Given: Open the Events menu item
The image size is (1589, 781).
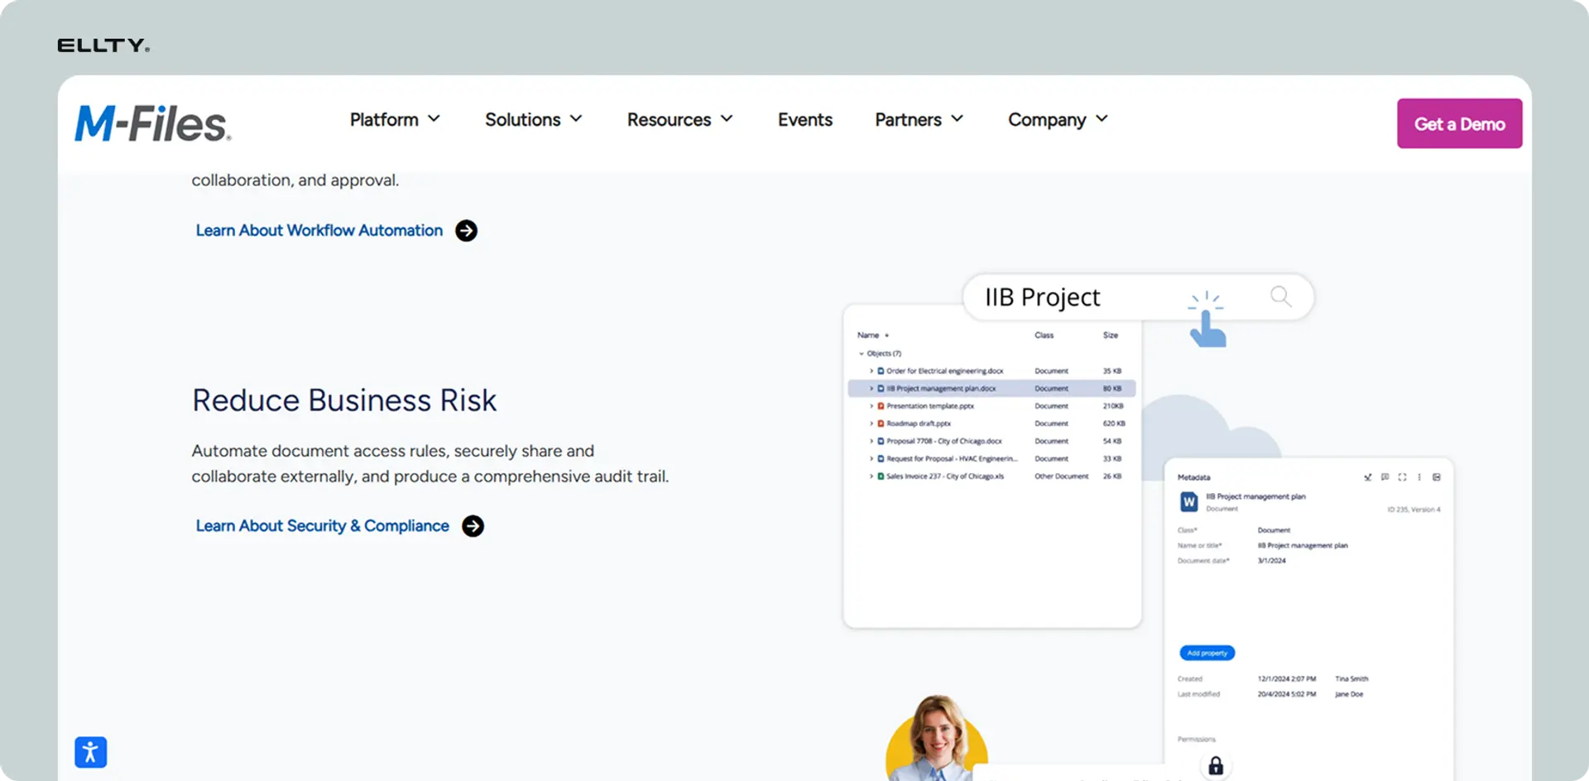Looking at the screenshot, I should [x=805, y=120].
